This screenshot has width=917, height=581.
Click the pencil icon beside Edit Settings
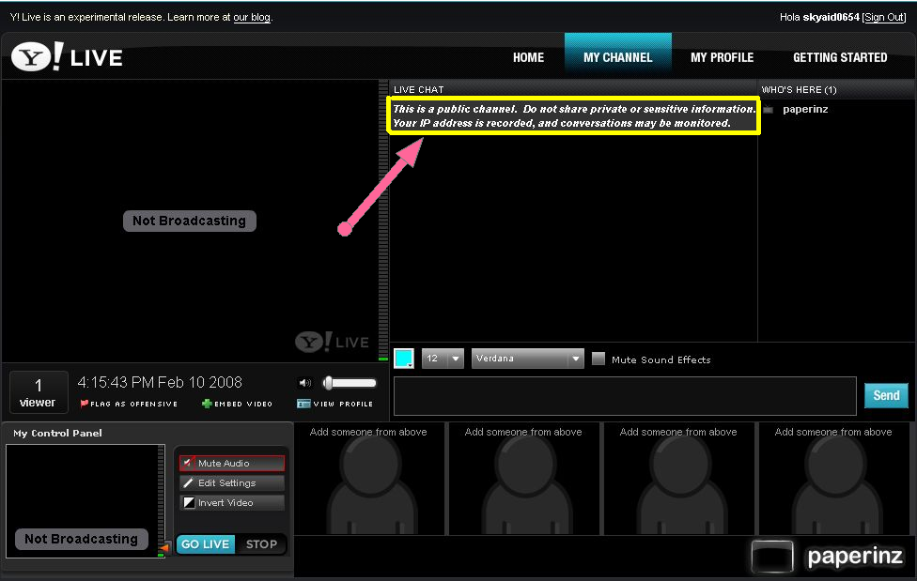tap(188, 482)
